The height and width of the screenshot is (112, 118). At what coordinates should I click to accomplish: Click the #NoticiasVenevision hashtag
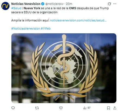[x=26, y=28]
